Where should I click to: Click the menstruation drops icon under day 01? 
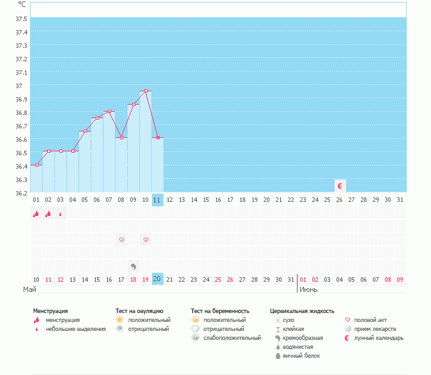pos(36,213)
